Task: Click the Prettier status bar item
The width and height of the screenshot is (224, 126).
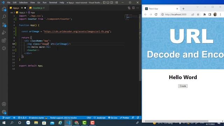Action: coord(125,118)
